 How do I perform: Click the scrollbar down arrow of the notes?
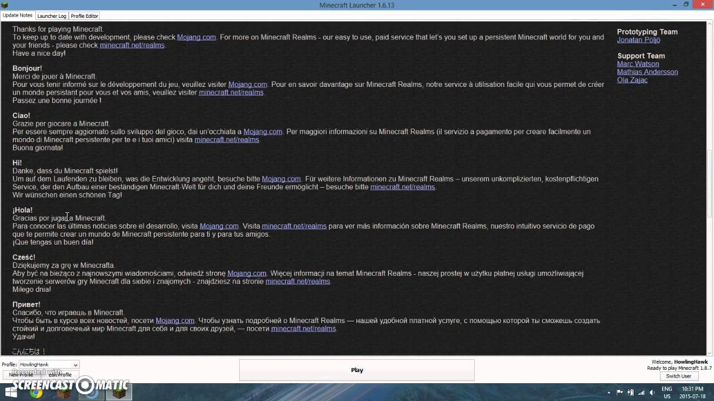coord(710,353)
